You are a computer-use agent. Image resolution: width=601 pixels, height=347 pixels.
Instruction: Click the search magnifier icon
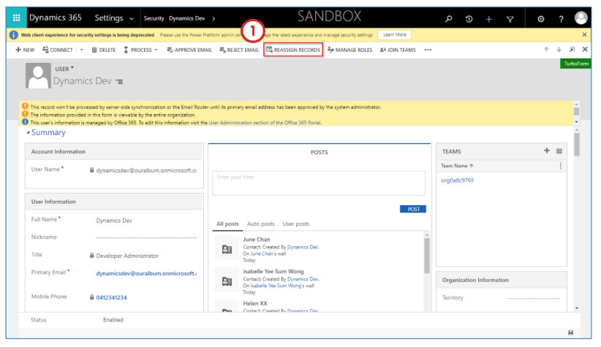[x=448, y=18]
